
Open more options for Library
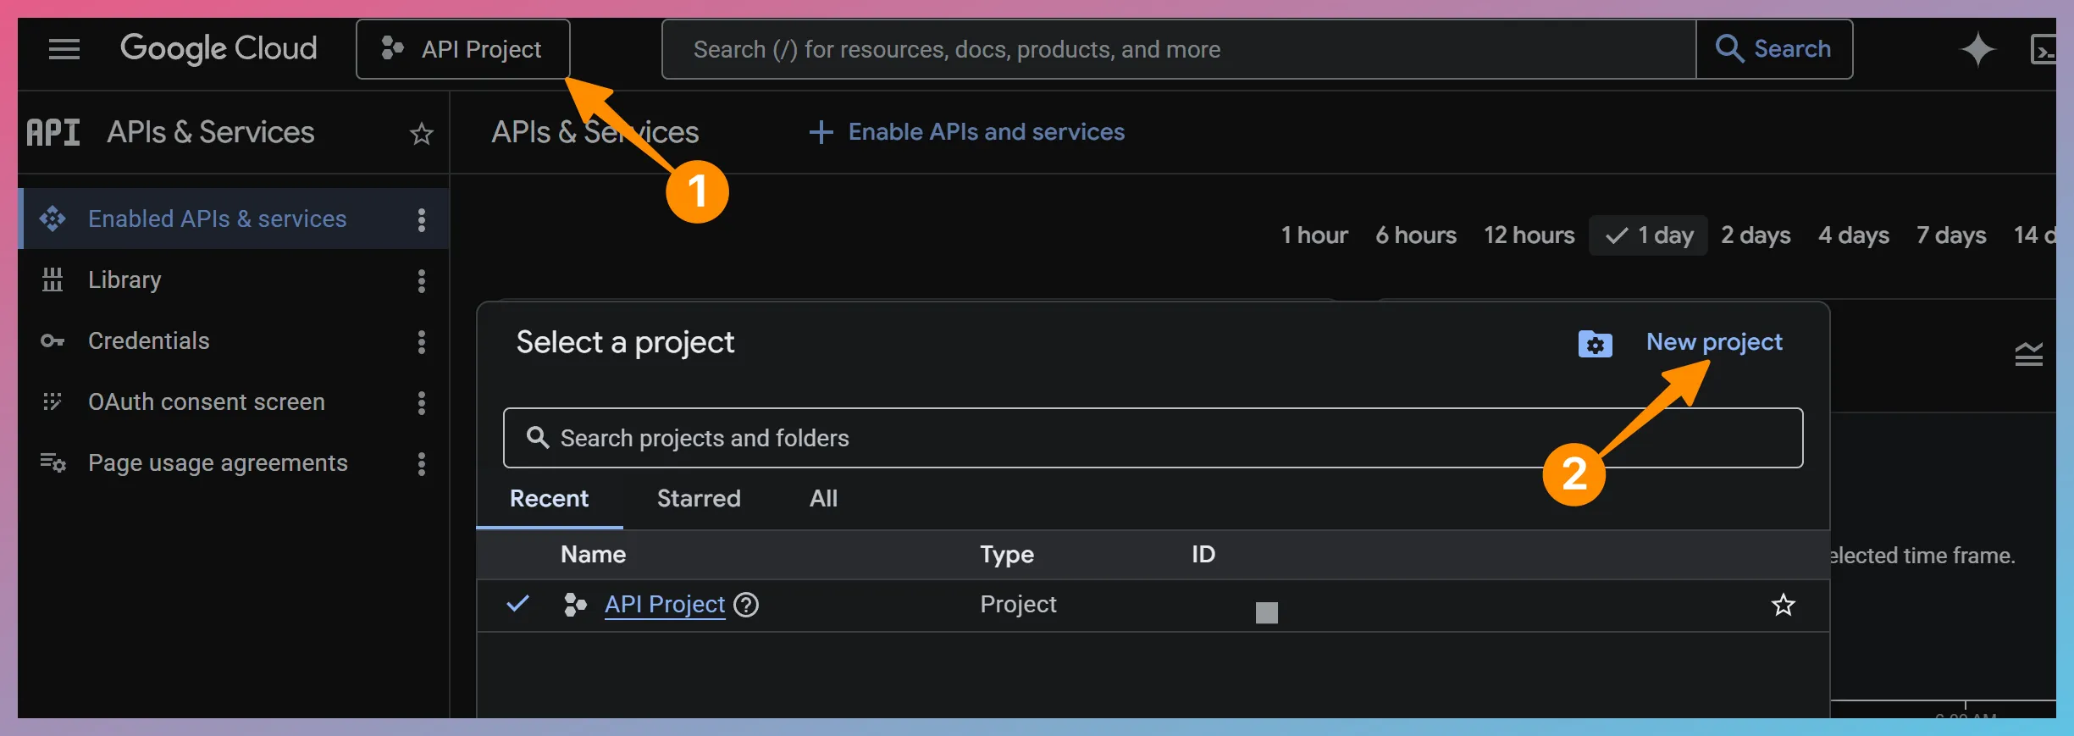[421, 280]
